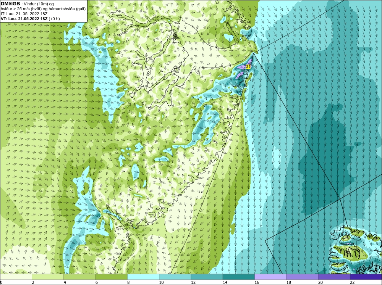Select the 2–4 m/s light green legend swatch
Viewport: 382px width, 285px height.
pyautogui.click(x=48, y=277)
